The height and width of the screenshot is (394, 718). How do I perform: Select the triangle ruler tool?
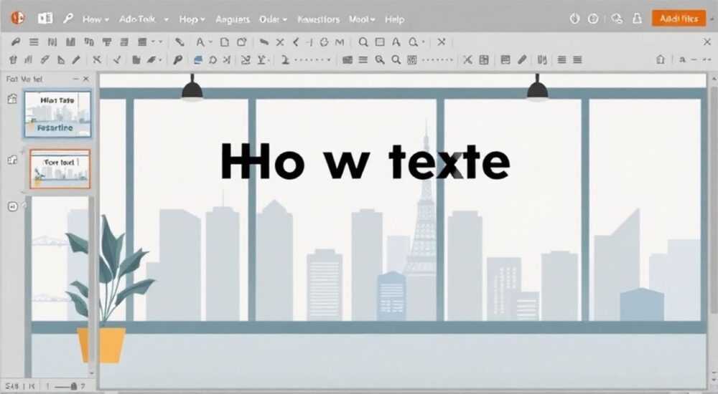61,59
